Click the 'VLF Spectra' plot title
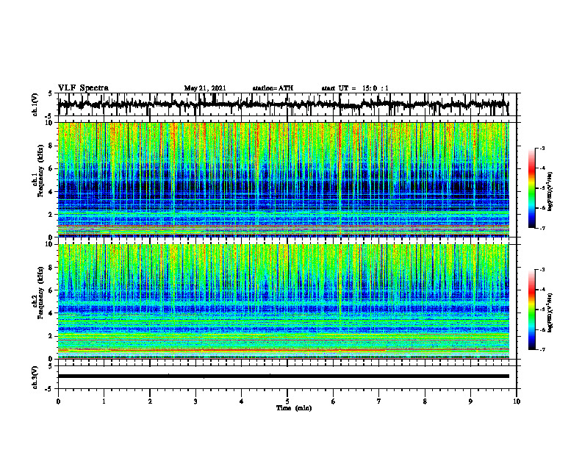Screen dimensions: 582x450 click(x=83, y=88)
